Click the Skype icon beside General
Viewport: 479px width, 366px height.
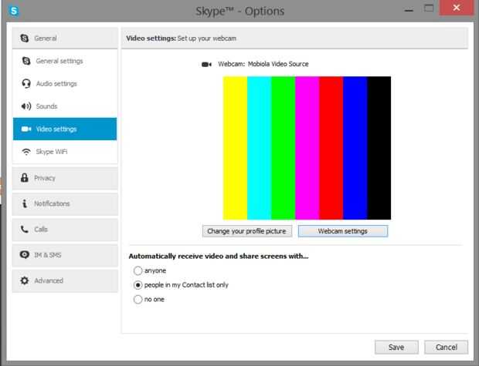coord(25,38)
